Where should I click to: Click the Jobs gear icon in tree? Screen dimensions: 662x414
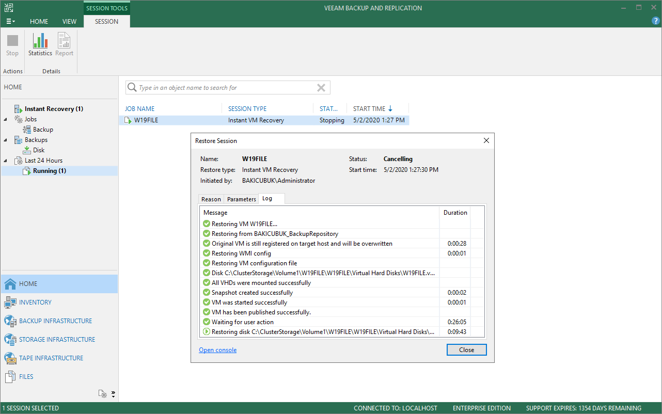point(19,119)
